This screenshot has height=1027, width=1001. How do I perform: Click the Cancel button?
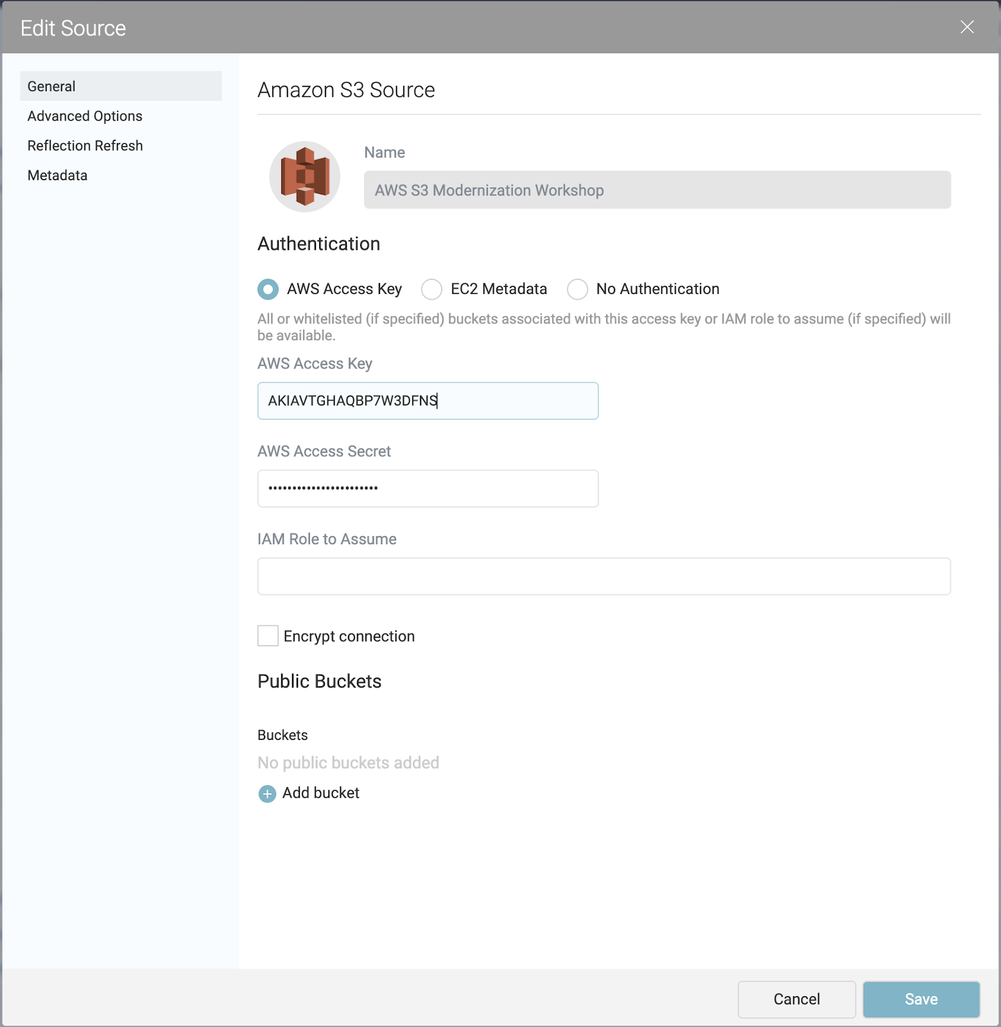797,999
